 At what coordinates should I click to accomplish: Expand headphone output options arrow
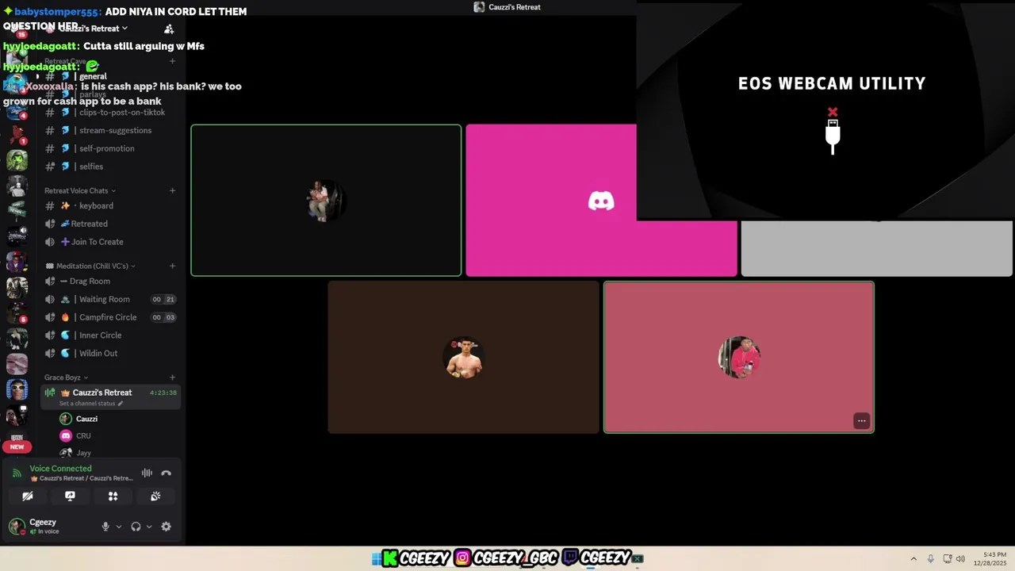click(148, 527)
